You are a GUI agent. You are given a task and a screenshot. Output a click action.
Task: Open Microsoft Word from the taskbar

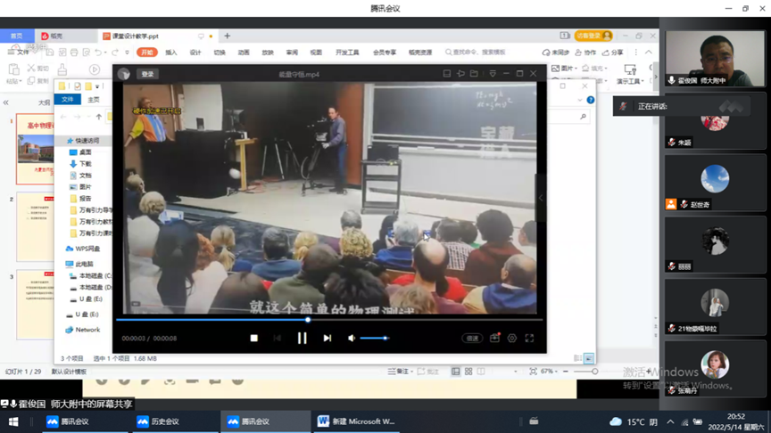click(x=355, y=421)
